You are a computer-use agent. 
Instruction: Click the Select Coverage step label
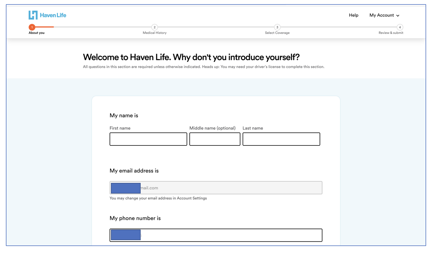[x=277, y=33]
